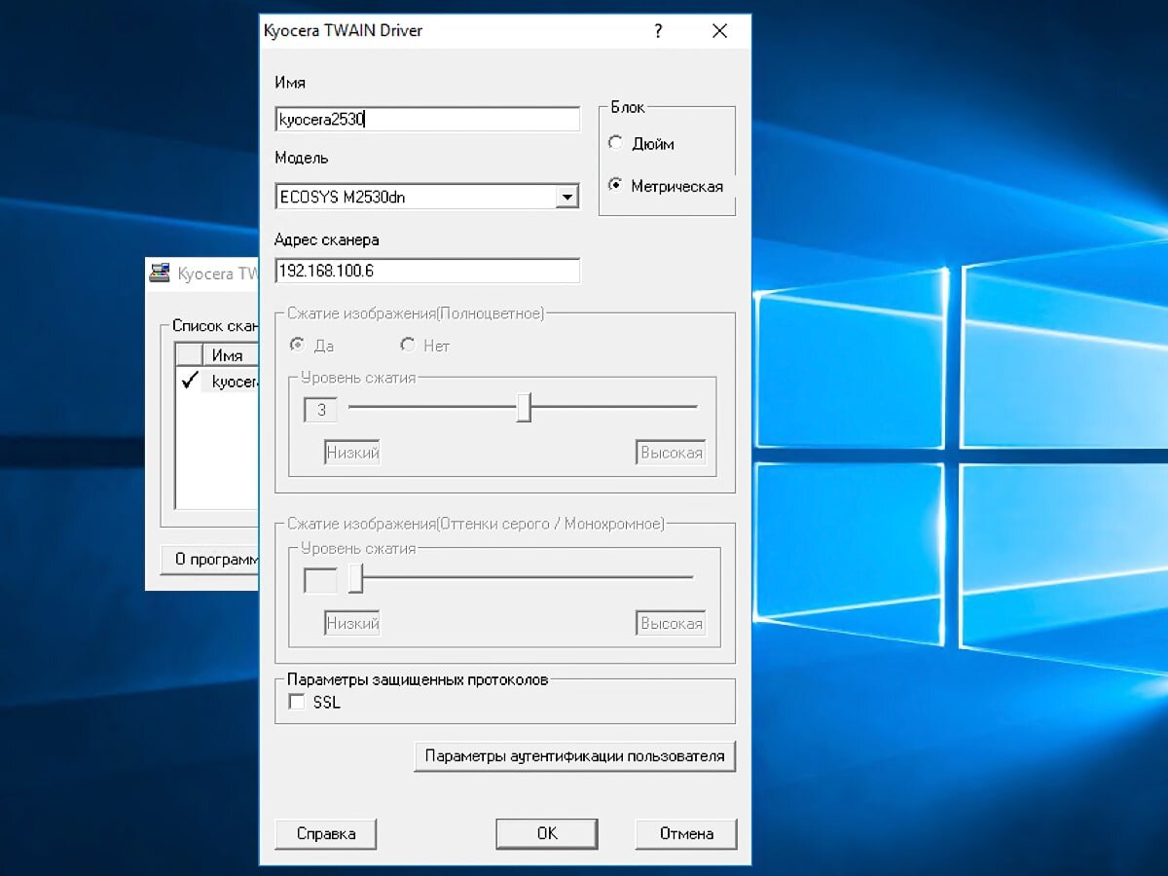Click the help question mark in title bar
This screenshot has width=1168, height=876.
[658, 31]
